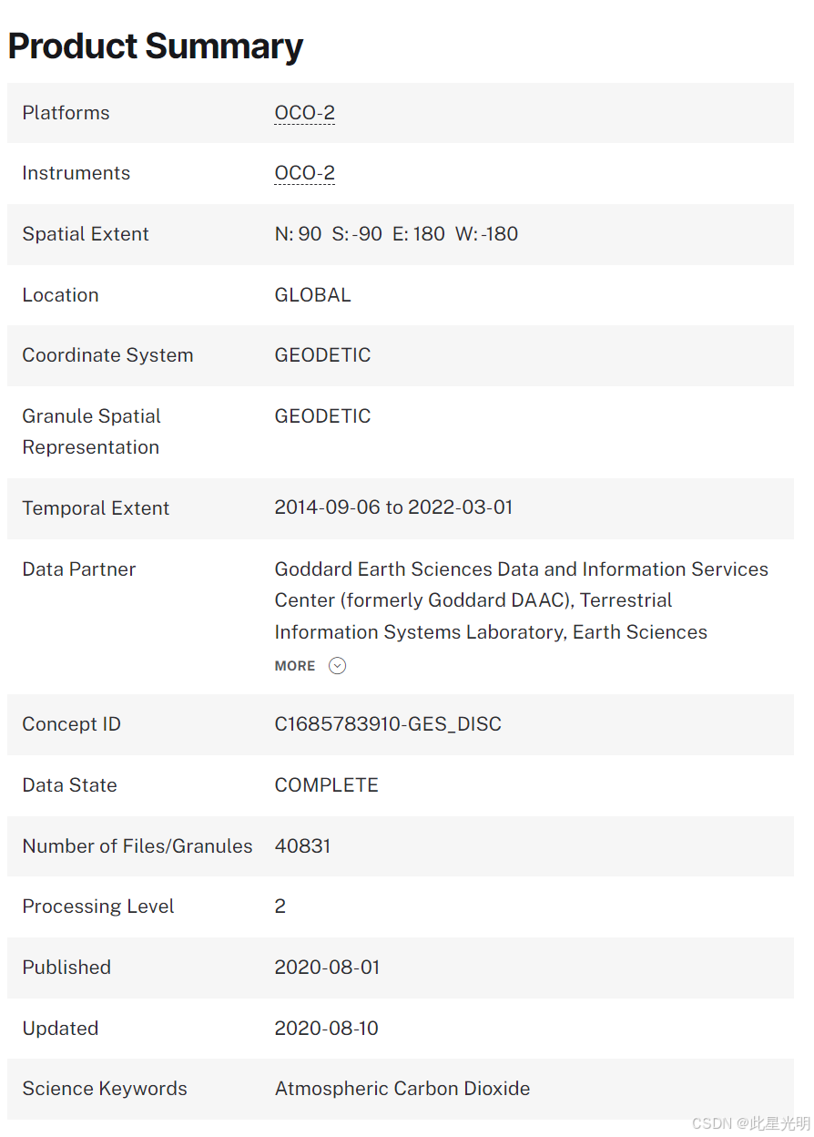
Task: Click the Location value GLOBAL
Action: click(312, 295)
